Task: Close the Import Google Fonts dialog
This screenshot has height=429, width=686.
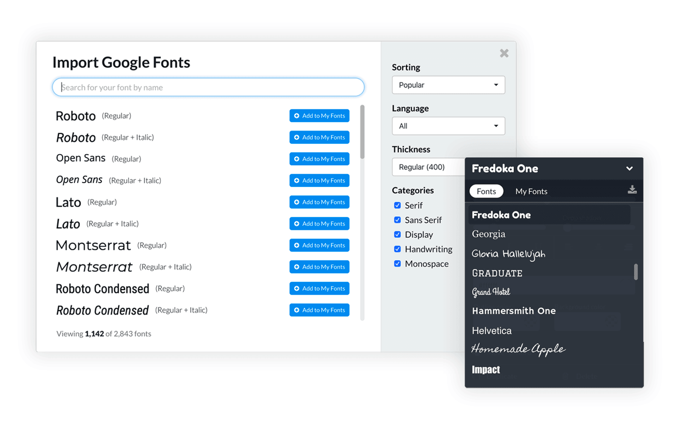Action: pos(504,53)
